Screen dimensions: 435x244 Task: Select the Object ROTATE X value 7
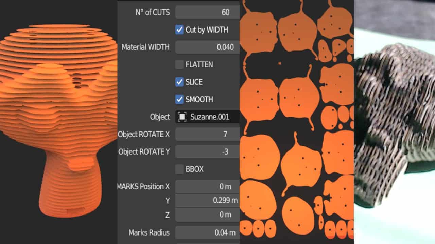[207, 134]
